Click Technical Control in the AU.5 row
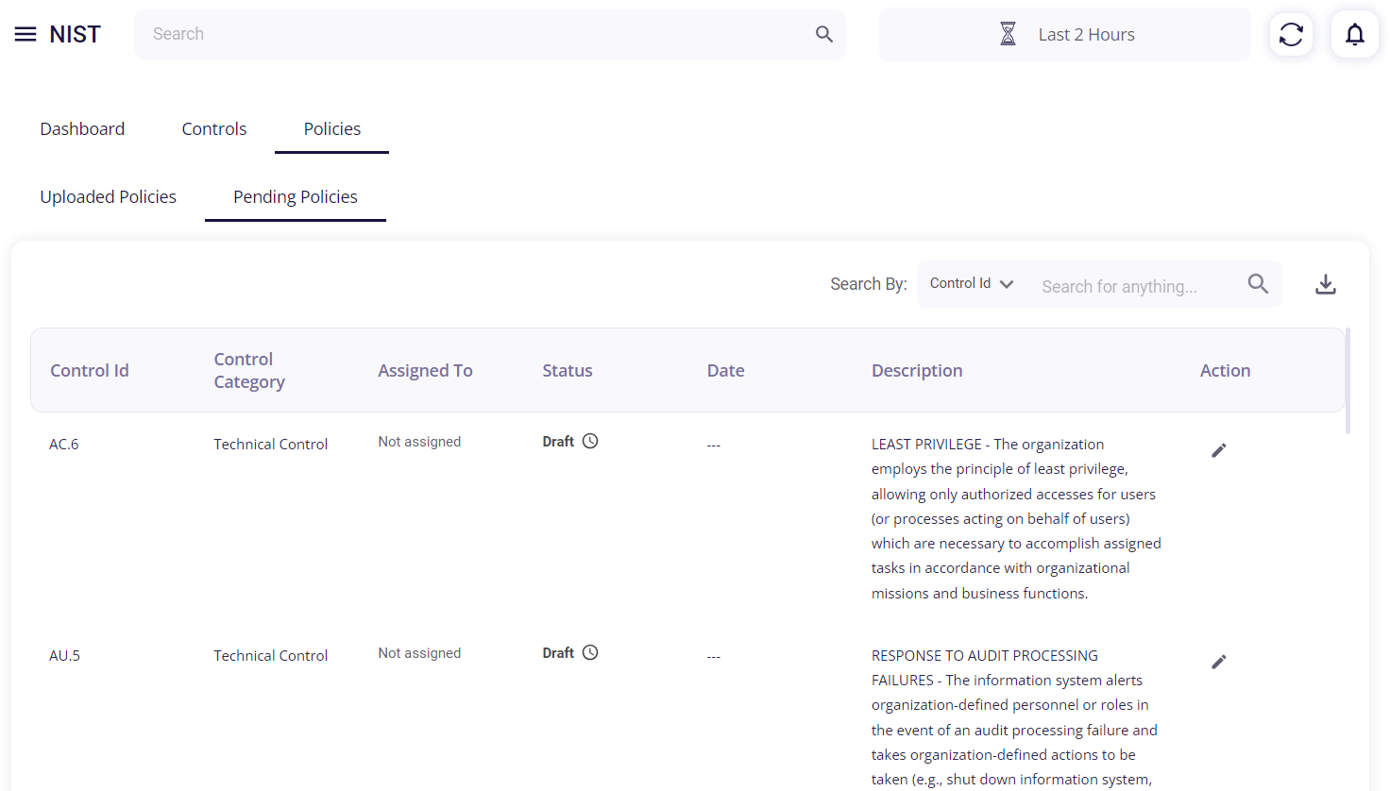This screenshot has height=791, width=1390. pyautogui.click(x=270, y=656)
